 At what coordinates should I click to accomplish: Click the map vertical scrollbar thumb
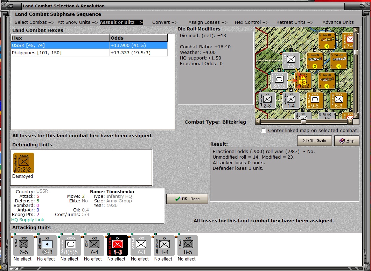(356, 52)
